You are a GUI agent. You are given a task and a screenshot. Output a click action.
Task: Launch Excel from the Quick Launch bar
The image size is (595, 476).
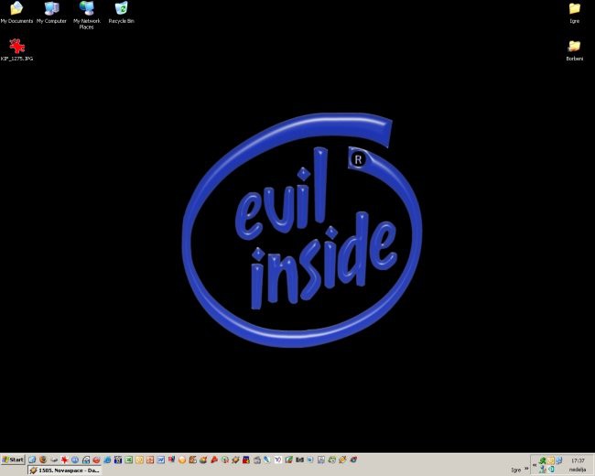click(129, 460)
